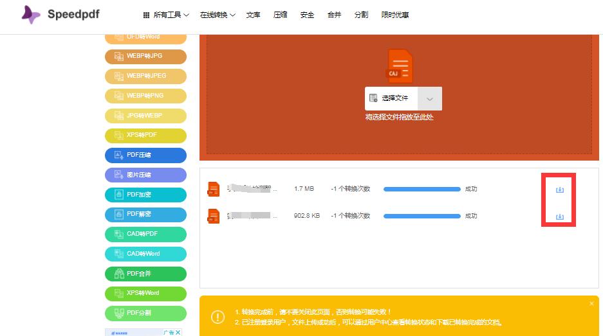
Task: Choose the JPG转WEBP tool
Action: (145, 116)
